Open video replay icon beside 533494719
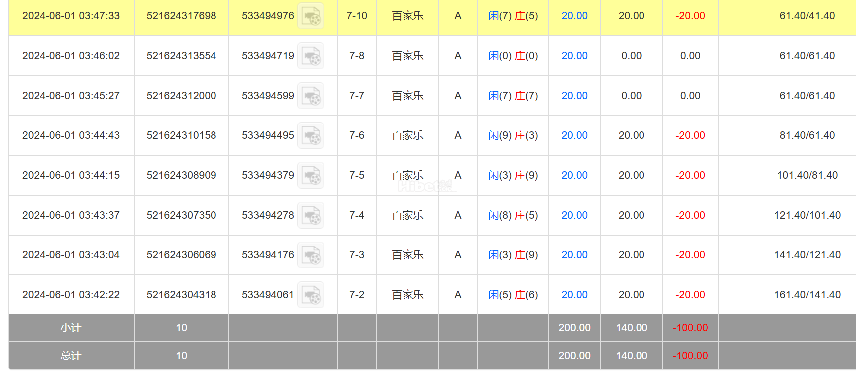The height and width of the screenshot is (372, 856). pyautogui.click(x=311, y=56)
